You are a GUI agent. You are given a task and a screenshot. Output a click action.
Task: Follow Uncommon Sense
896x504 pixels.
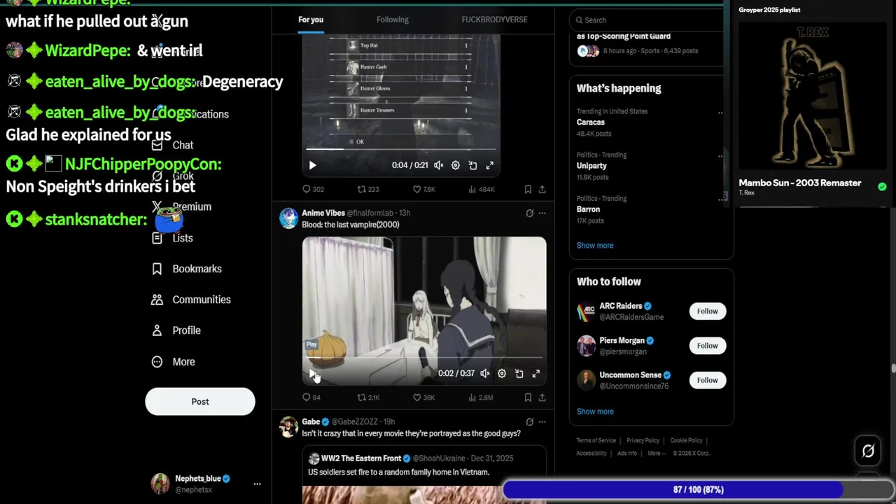tap(707, 380)
